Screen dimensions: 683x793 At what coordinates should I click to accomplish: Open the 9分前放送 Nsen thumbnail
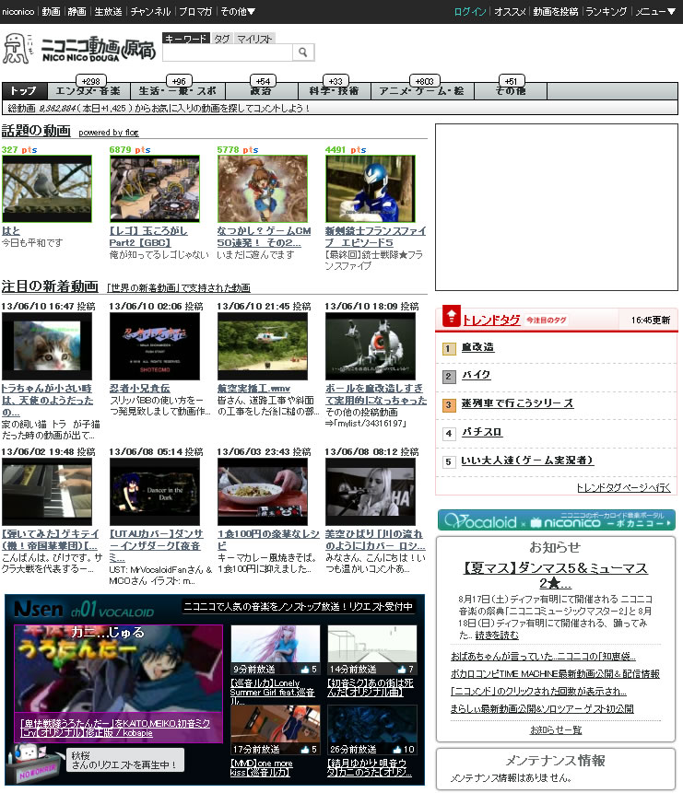276,650
